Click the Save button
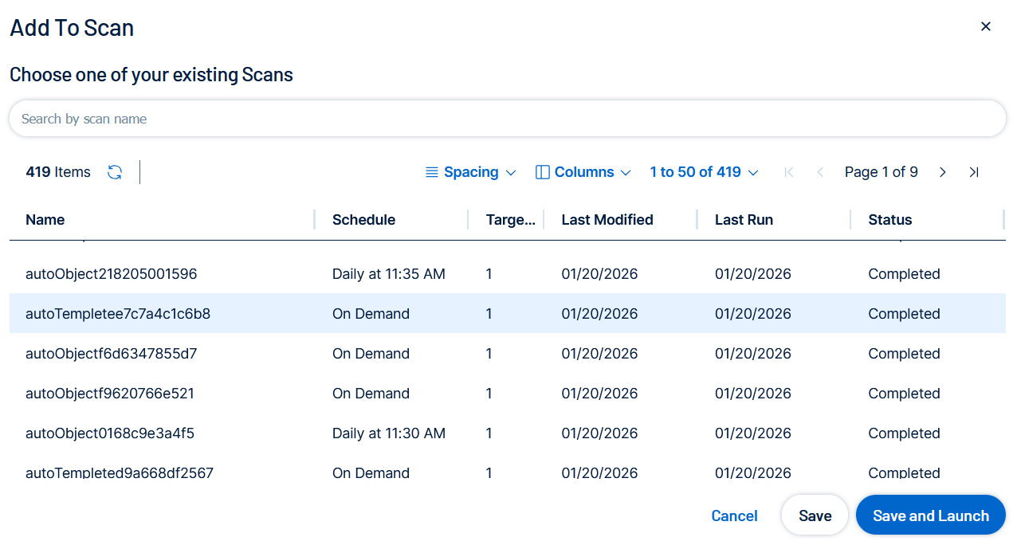Viewport: 1013px width, 541px height. (815, 516)
